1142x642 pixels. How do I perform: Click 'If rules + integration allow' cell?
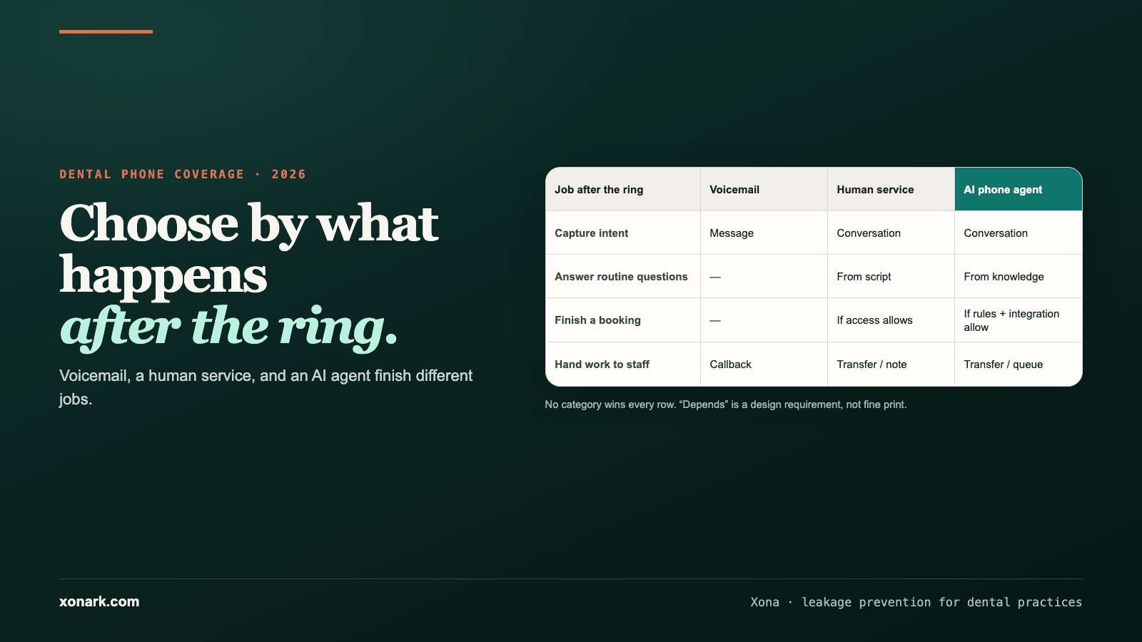click(1019, 320)
